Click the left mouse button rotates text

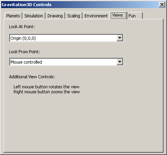pyautogui.click(x=46, y=87)
